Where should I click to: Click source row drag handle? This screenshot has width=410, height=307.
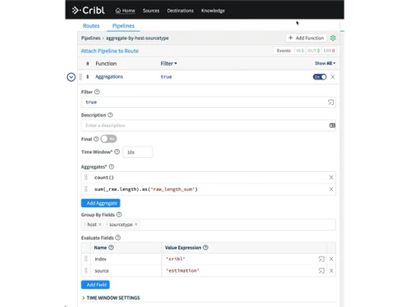click(x=86, y=270)
